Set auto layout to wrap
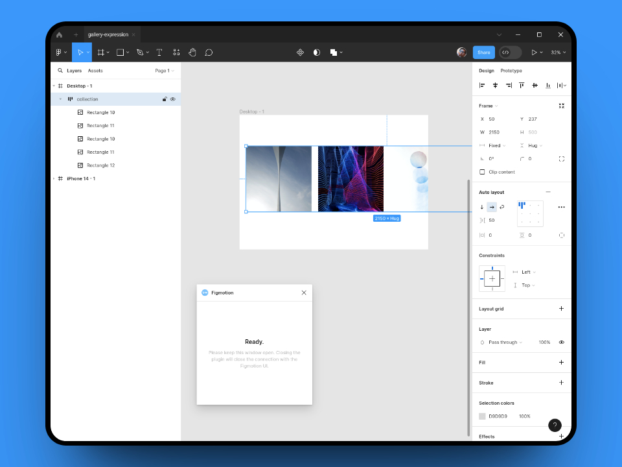The image size is (622, 467). pyautogui.click(x=501, y=207)
